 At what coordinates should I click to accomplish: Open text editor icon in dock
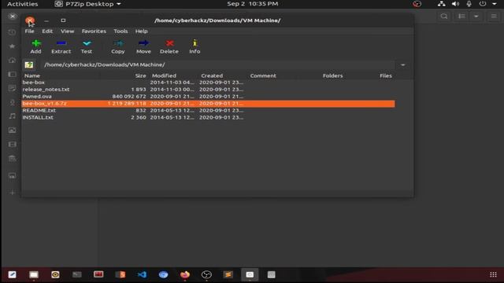(13, 274)
